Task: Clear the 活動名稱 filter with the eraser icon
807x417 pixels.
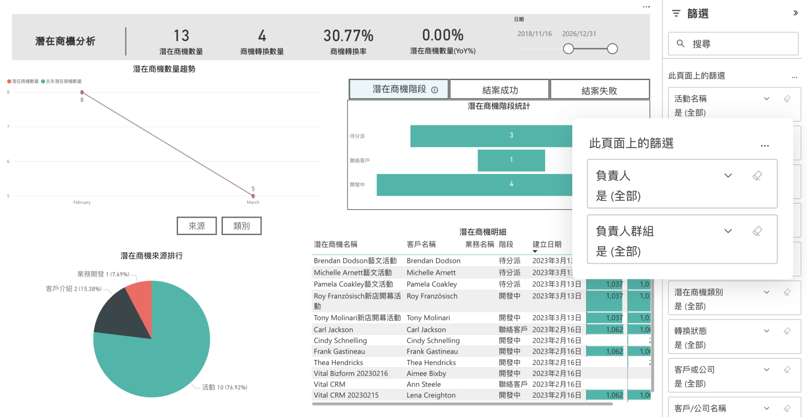Action: 787,99
